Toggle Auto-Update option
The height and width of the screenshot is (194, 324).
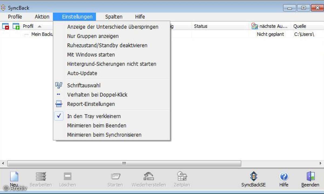112,73
